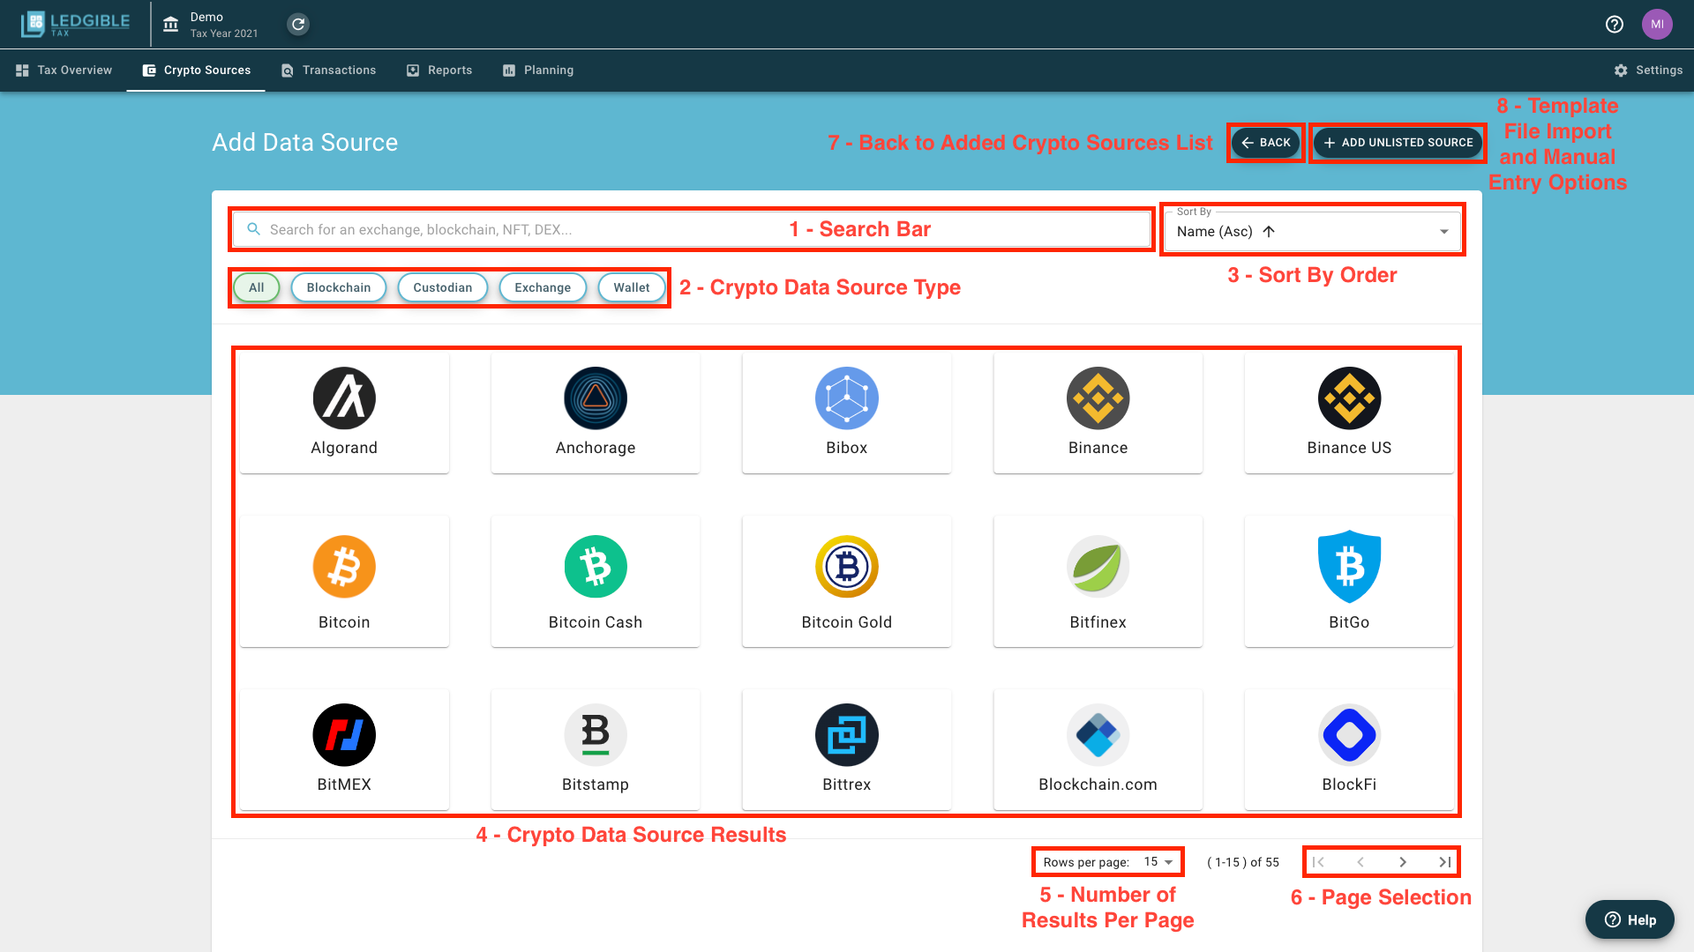Go to the Reports tab
The image size is (1694, 952).
pos(439,71)
